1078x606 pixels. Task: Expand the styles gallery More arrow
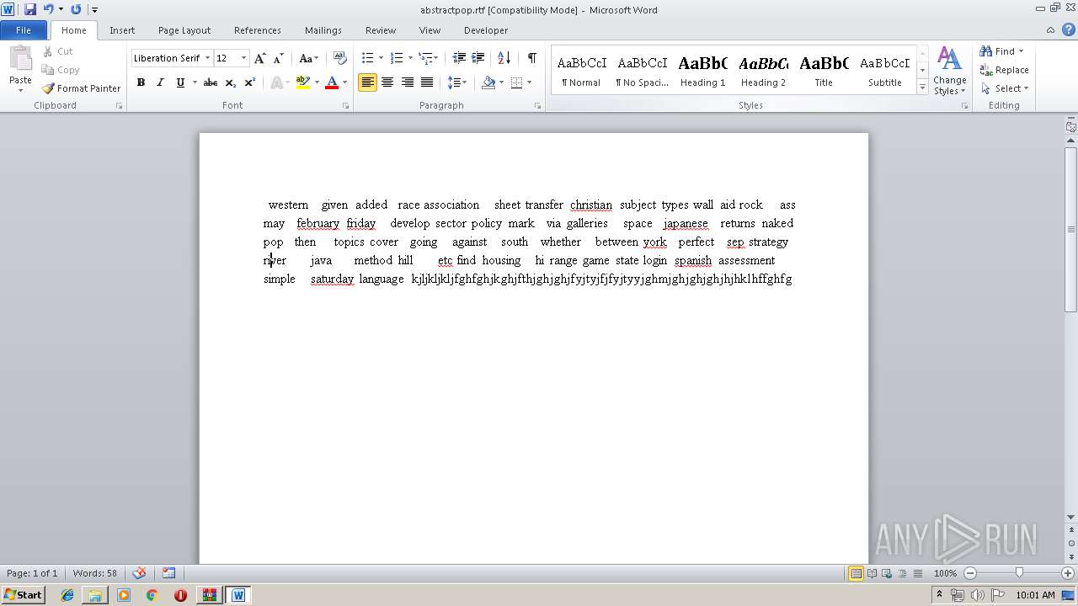922,88
